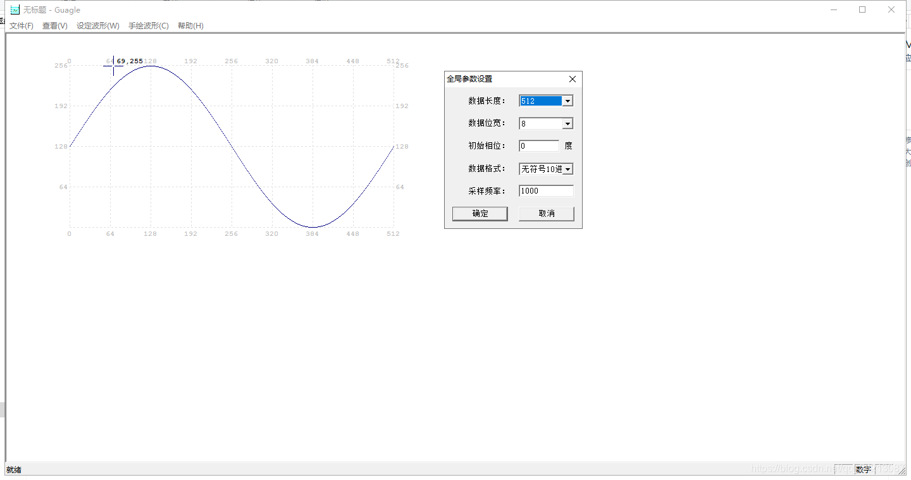The height and width of the screenshot is (480, 911).
Task: Cancel dialog with 取消 button
Action: tap(547, 214)
